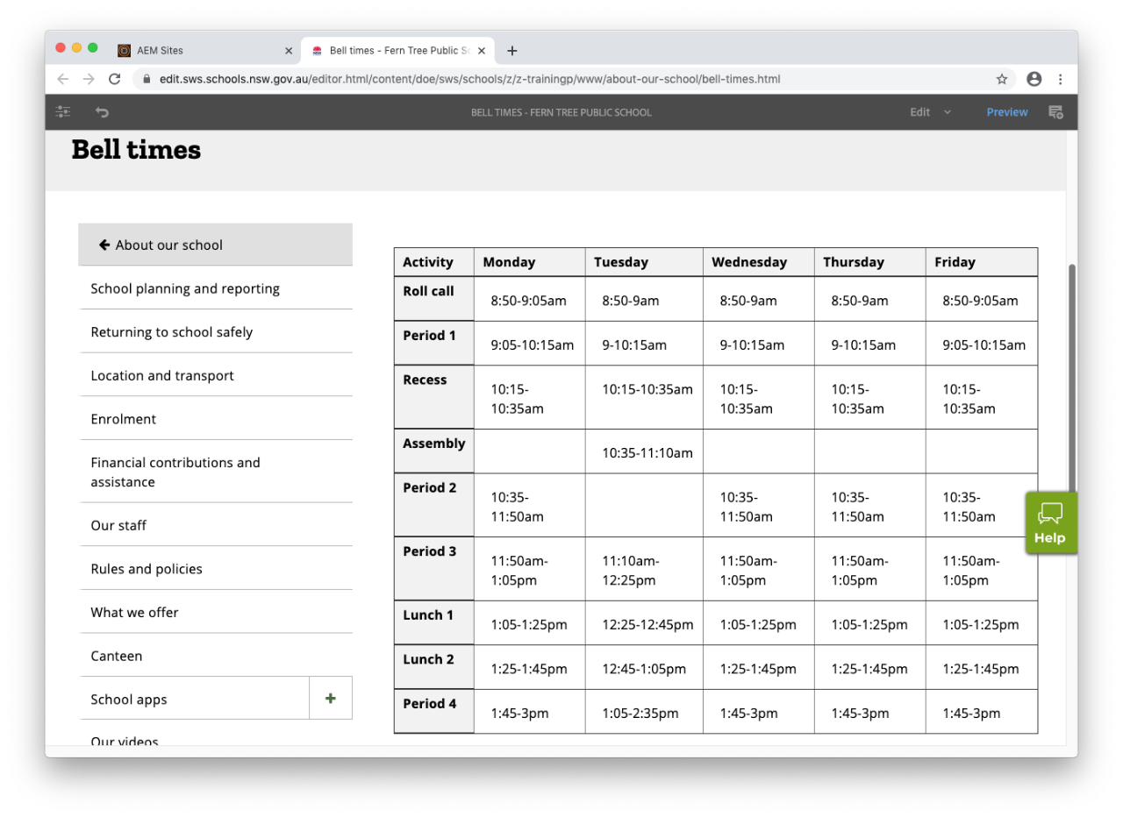Open the Enrolment page

215,419
